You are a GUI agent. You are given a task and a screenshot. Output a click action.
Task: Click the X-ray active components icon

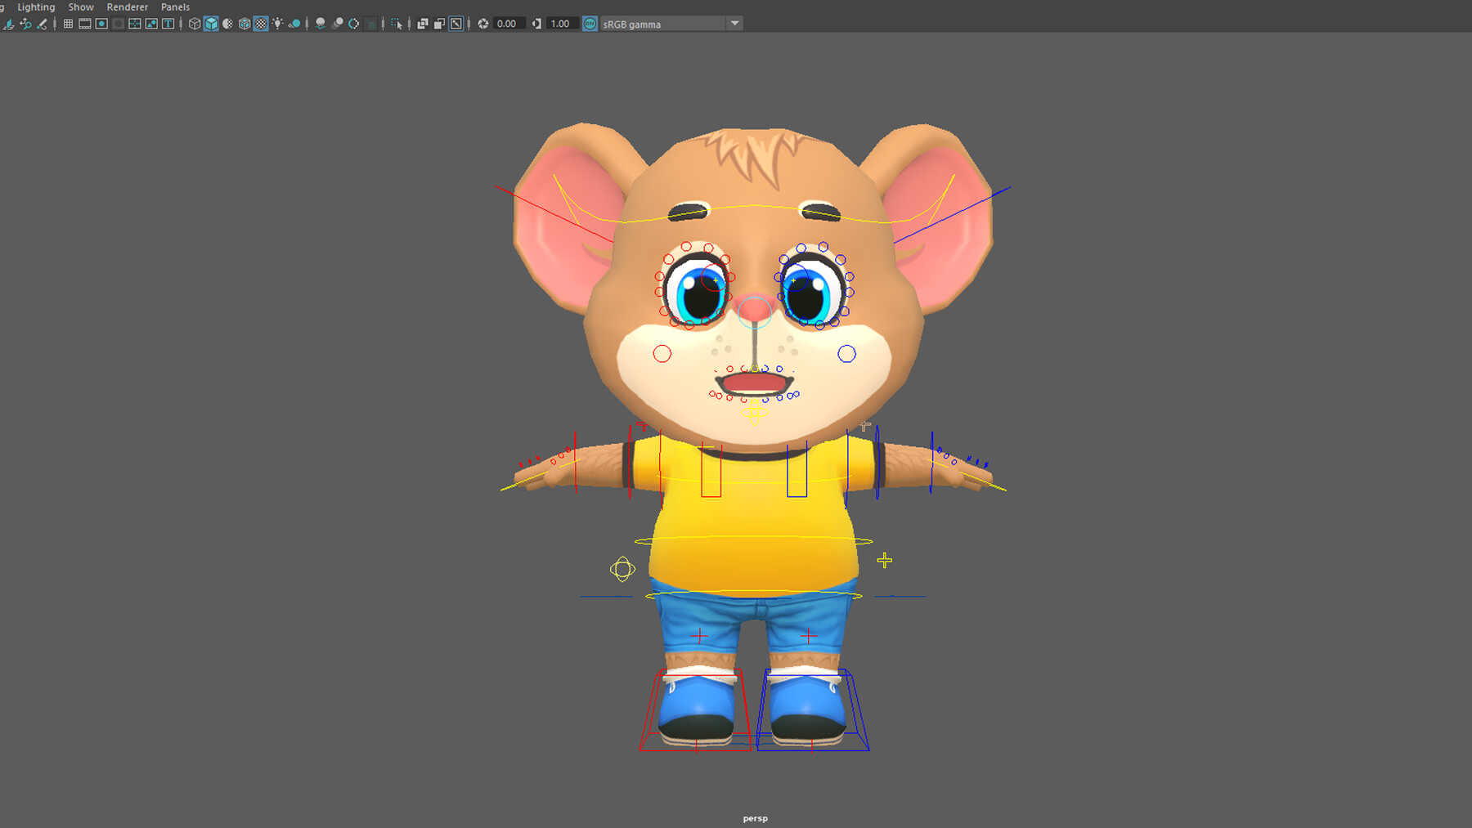click(439, 24)
